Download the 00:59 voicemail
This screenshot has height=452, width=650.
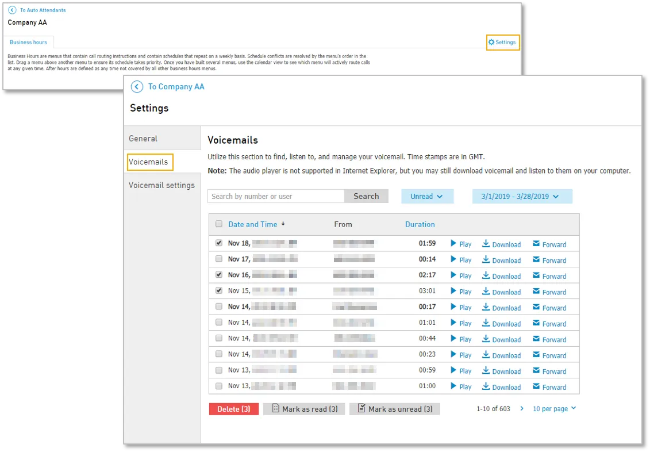(501, 371)
